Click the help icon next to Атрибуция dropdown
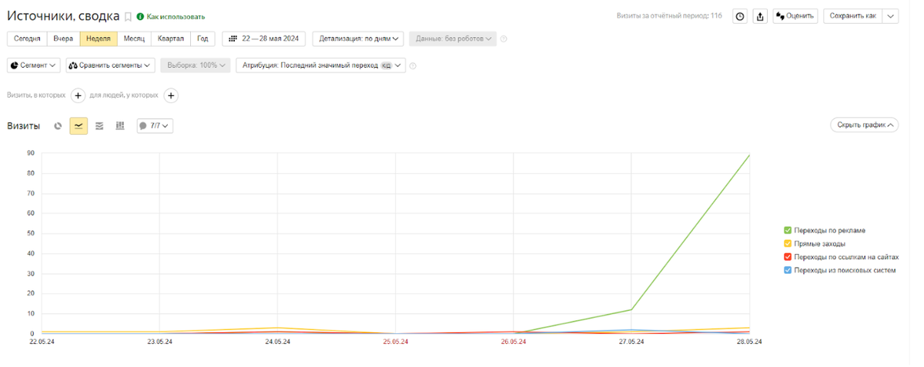Screen dimensions: 924x367 413,66
